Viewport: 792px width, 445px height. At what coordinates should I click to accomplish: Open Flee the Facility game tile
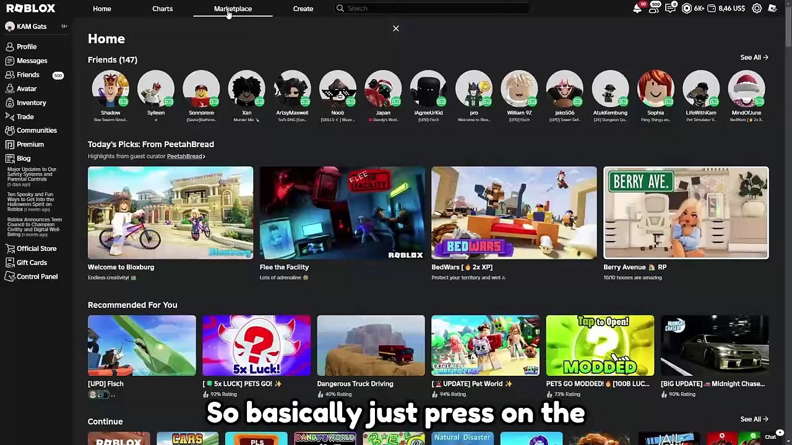(x=342, y=213)
